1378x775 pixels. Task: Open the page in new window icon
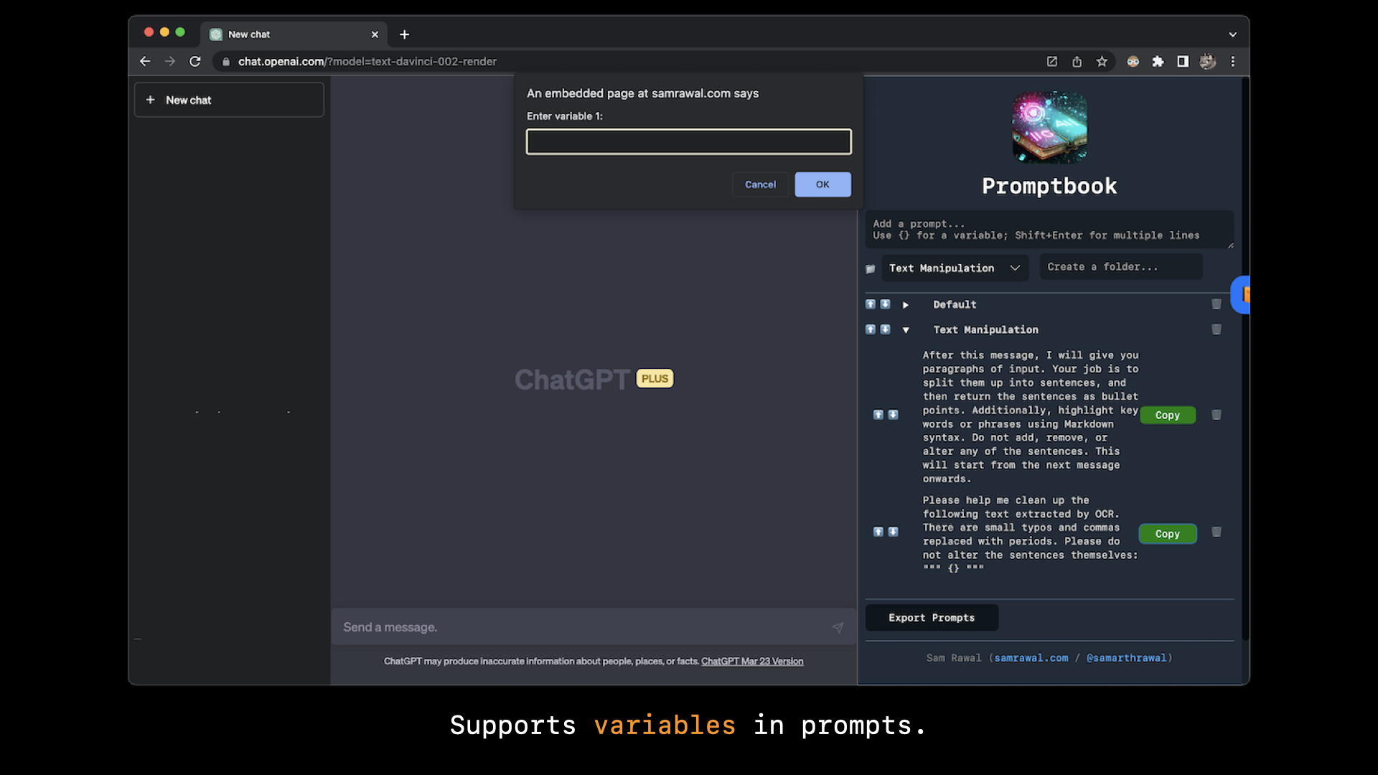(x=1052, y=62)
